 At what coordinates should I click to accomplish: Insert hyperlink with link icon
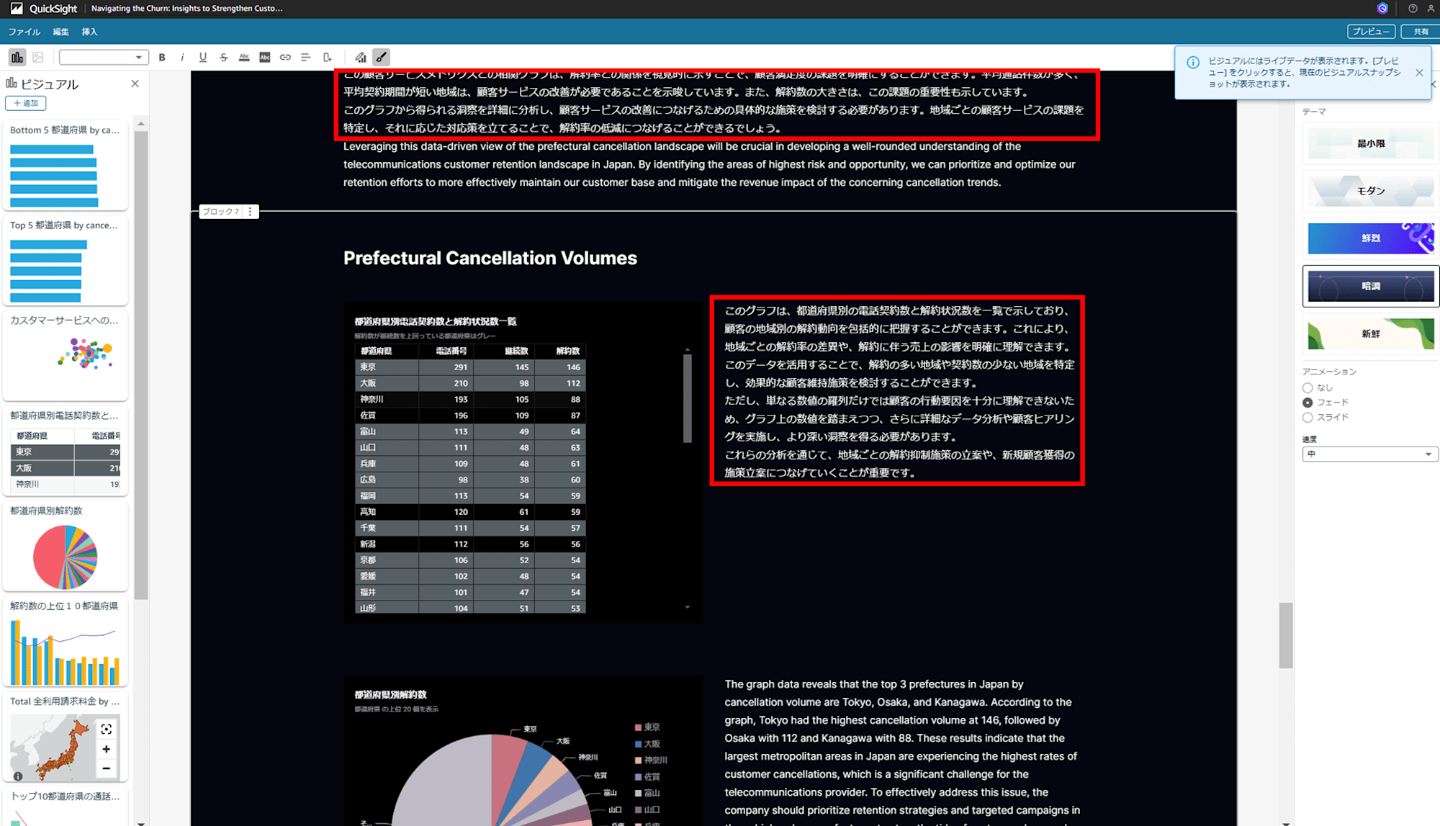pos(285,57)
